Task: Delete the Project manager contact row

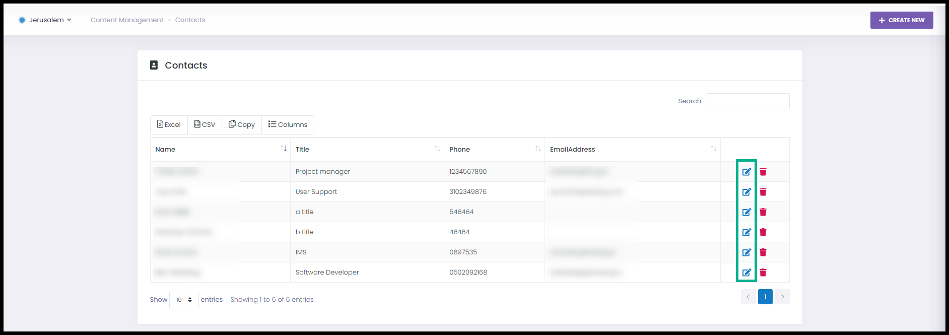Action: [763, 172]
